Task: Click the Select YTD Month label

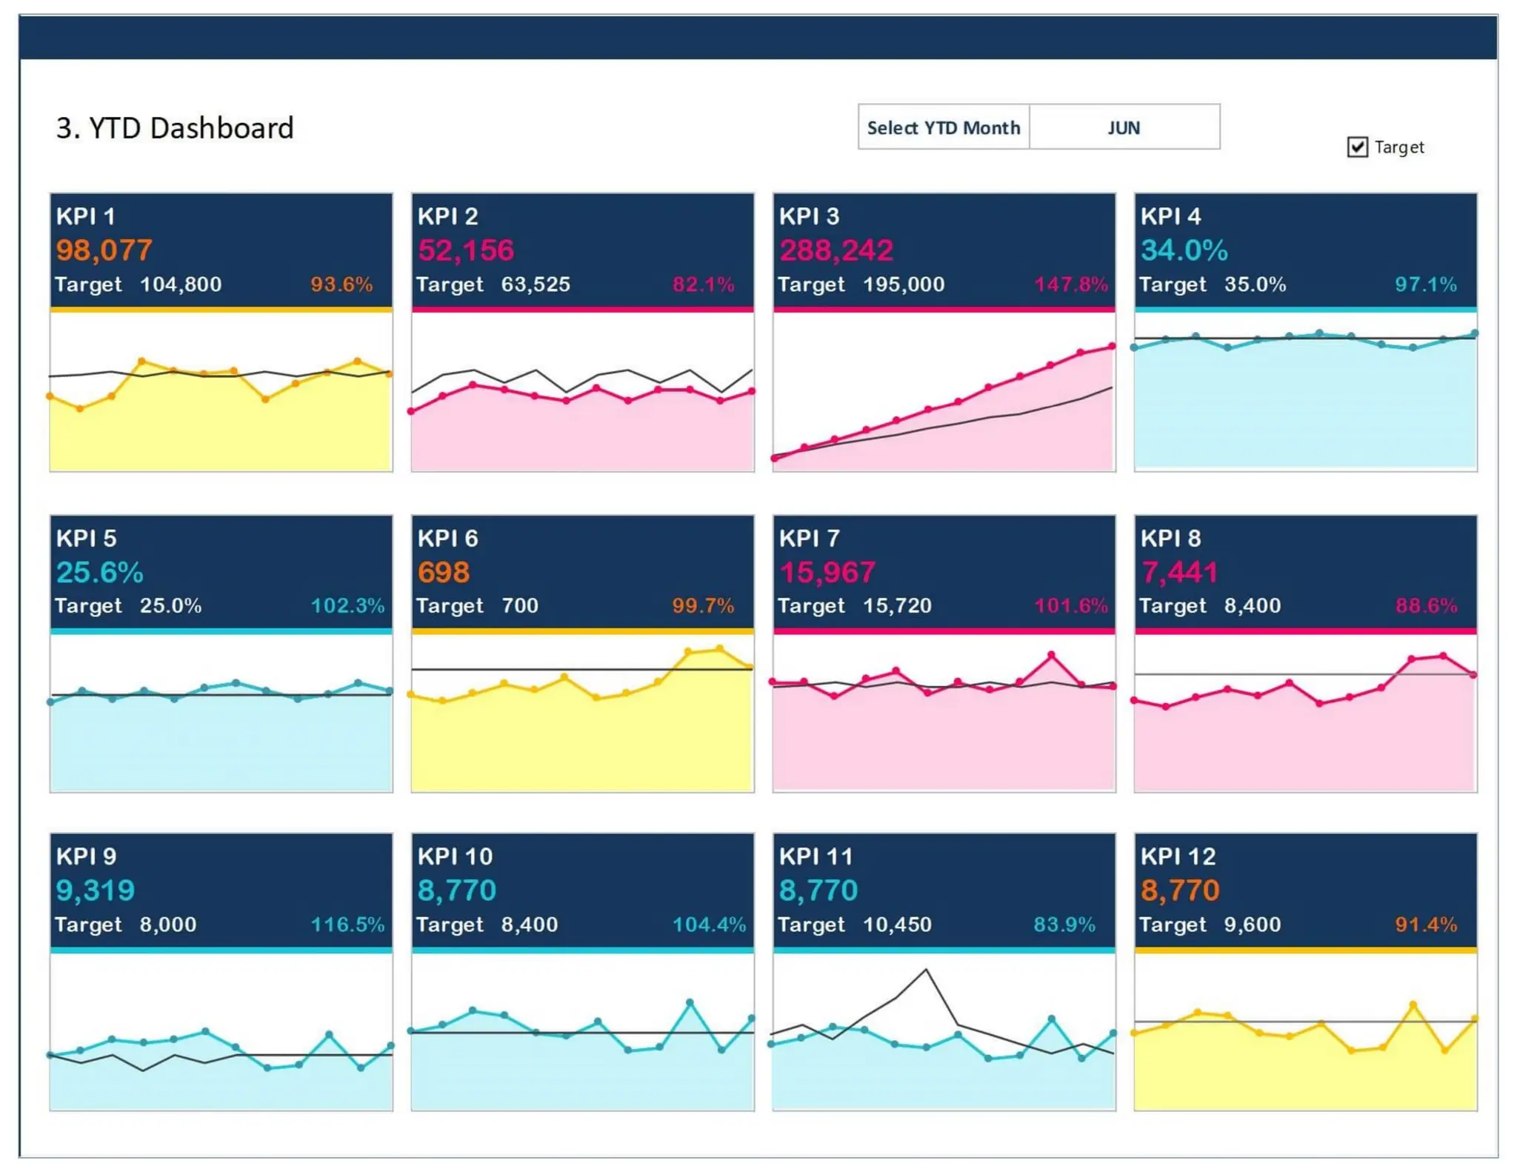Action: click(x=943, y=127)
